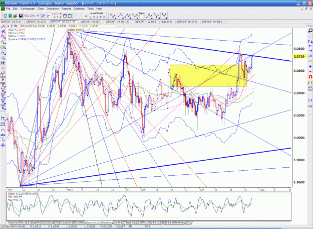Select the PT tool in left sidebar
Viewport: 313px width, 229px height.
click(x=3, y=63)
